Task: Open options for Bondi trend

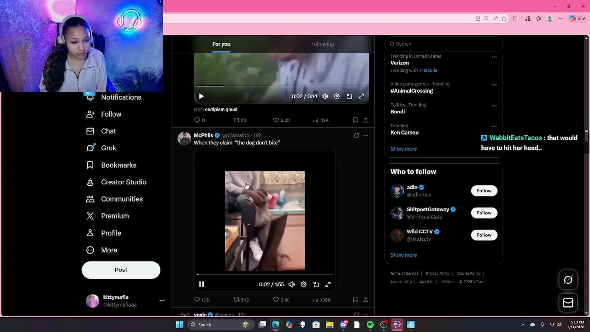Action: [494, 106]
